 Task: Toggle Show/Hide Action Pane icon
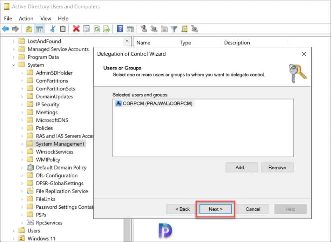[x=130, y=29]
